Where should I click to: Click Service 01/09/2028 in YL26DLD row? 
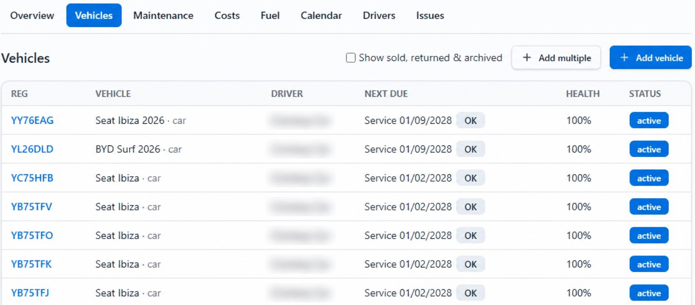coord(408,149)
